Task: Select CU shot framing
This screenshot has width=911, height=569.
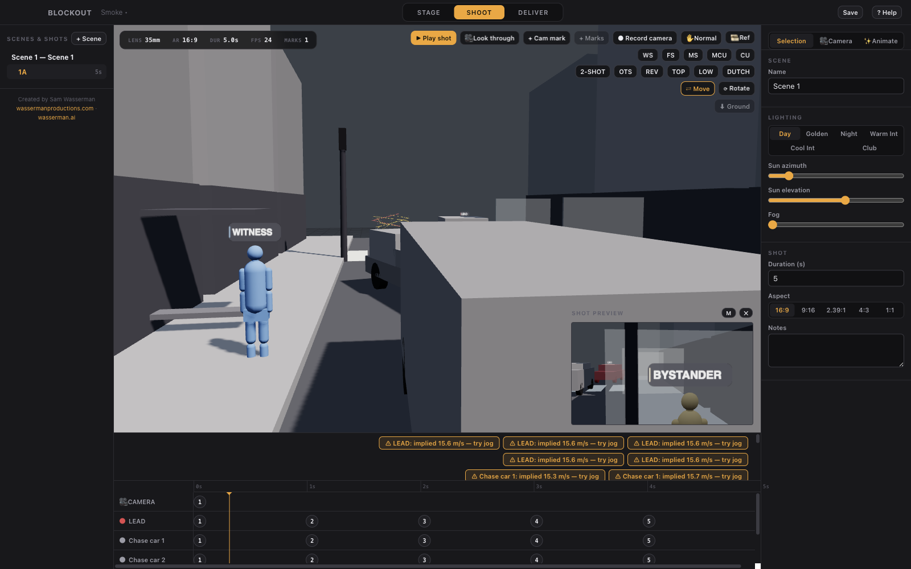Action: (745, 55)
